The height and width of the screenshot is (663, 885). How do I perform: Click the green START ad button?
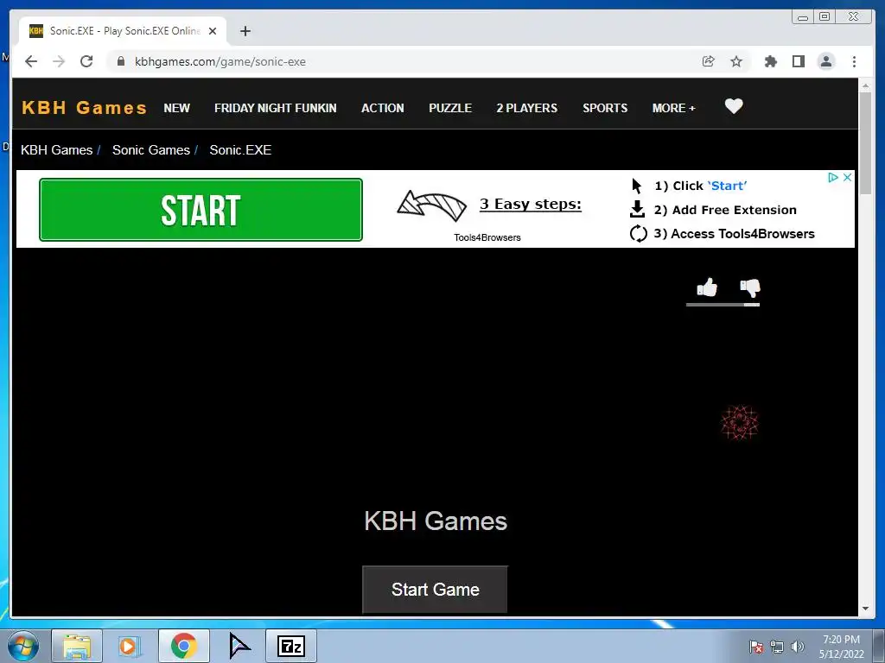pos(201,210)
